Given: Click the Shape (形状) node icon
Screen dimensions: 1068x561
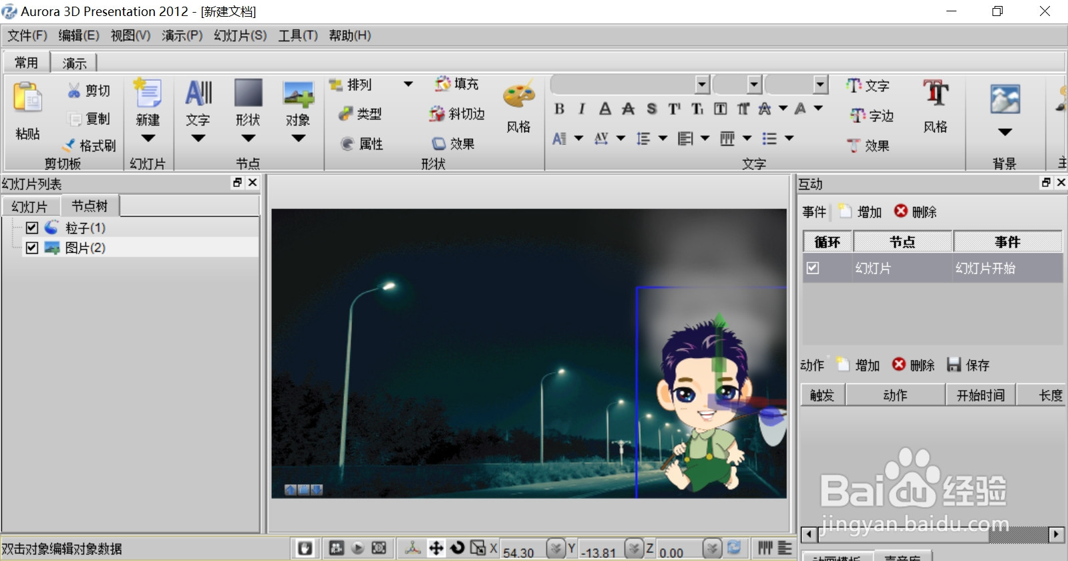Looking at the screenshot, I should point(248,93).
